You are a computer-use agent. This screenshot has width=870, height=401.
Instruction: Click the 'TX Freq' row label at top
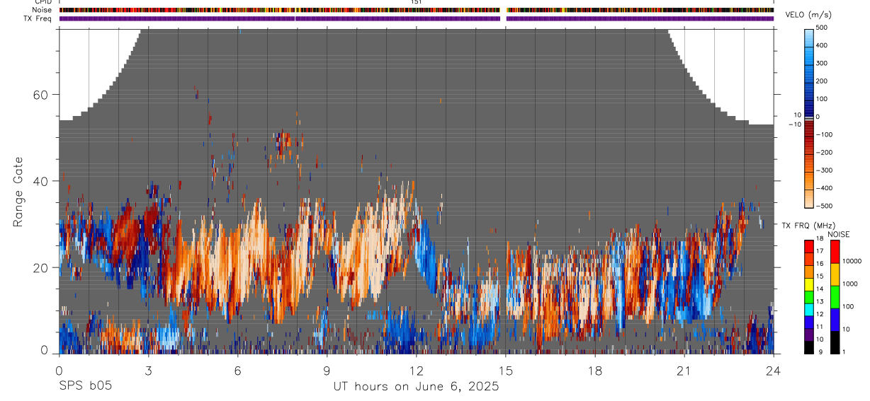tap(38, 18)
